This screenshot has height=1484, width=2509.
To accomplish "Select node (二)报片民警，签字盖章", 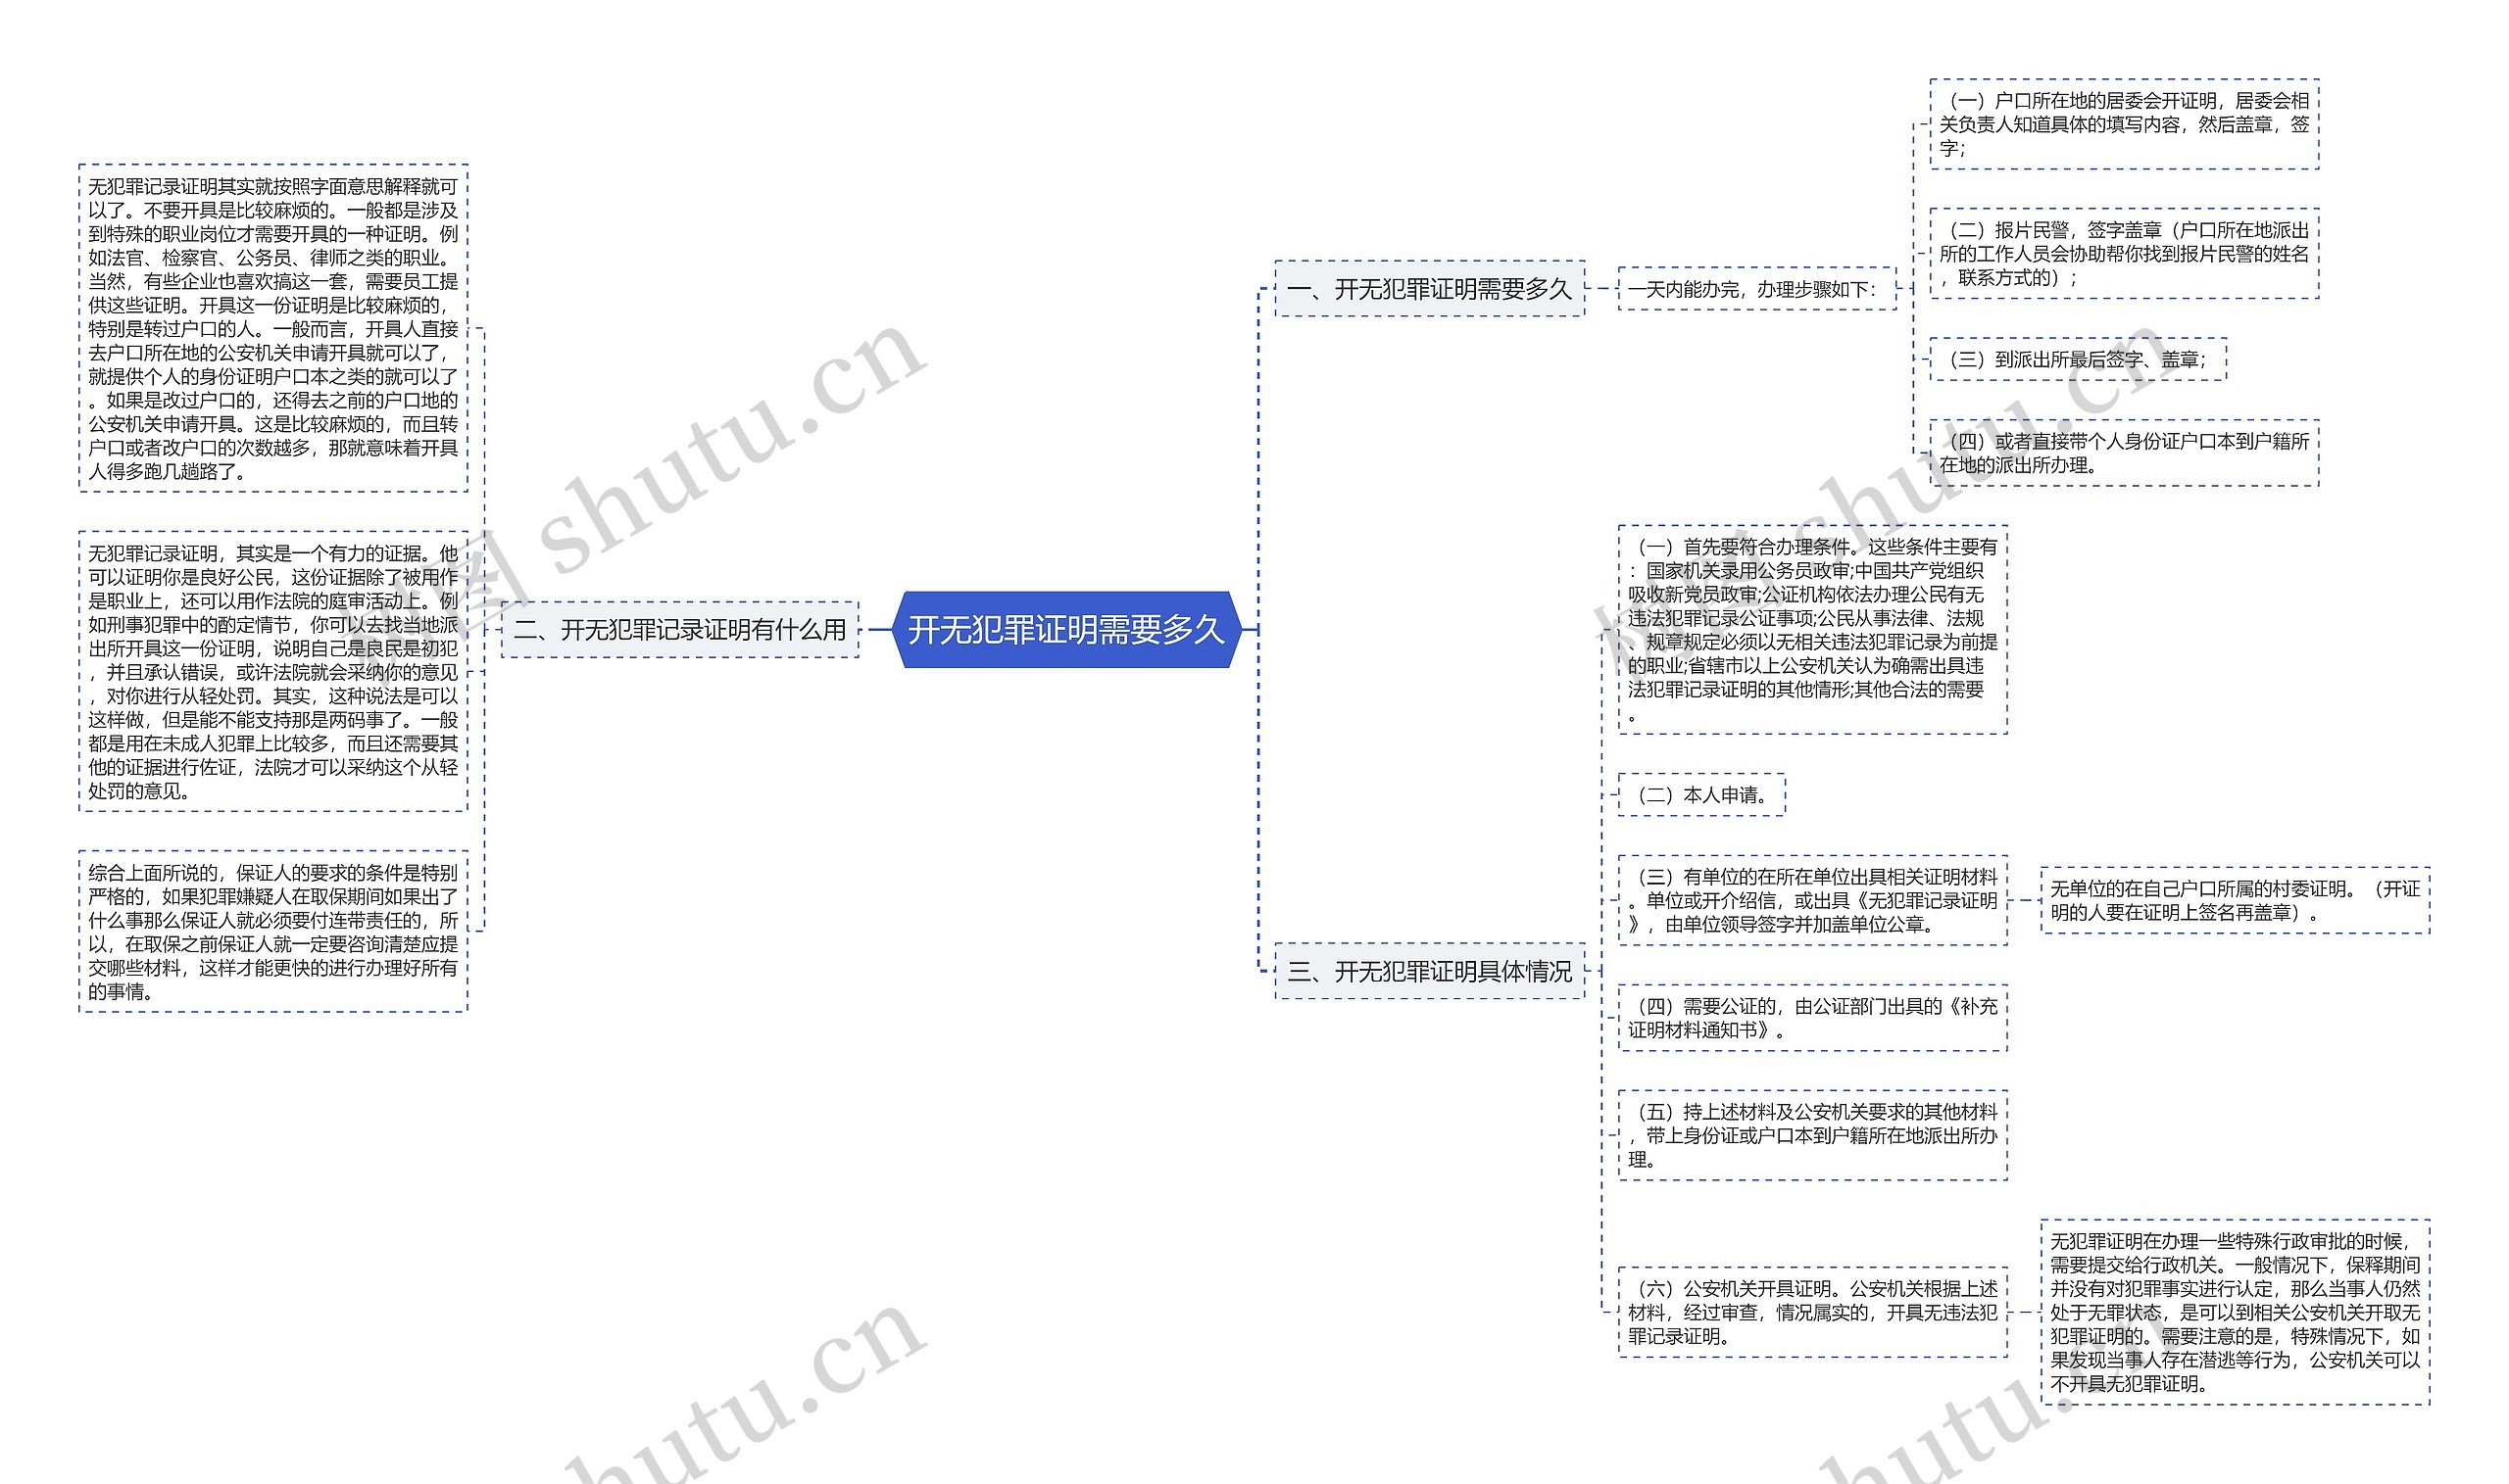I will click(2123, 254).
